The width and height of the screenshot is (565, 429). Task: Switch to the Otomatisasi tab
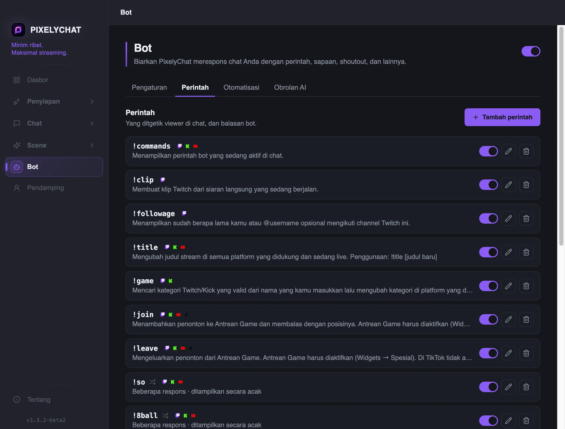(241, 87)
